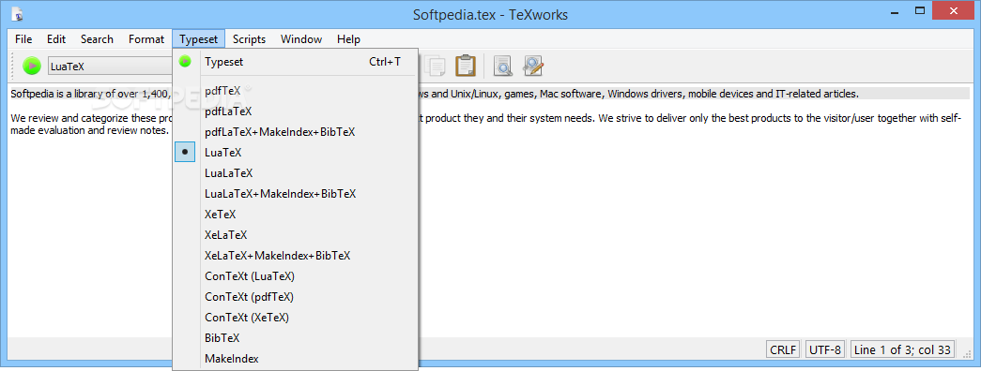Open the File menu
The image size is (981, 371).
tap(23, 39)
